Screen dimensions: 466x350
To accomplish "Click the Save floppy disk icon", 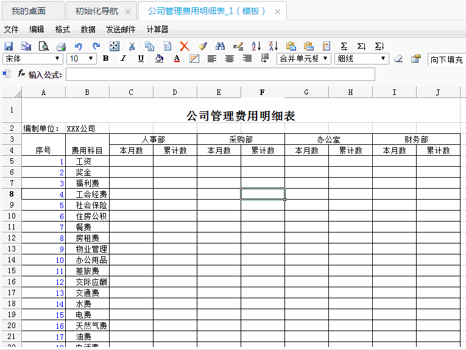I will [9, 46].
